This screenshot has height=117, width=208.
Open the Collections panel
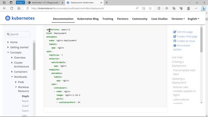(174, 8)
